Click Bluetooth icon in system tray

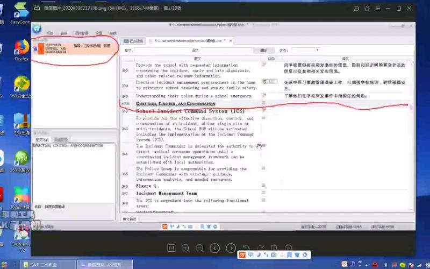point(385,265)
